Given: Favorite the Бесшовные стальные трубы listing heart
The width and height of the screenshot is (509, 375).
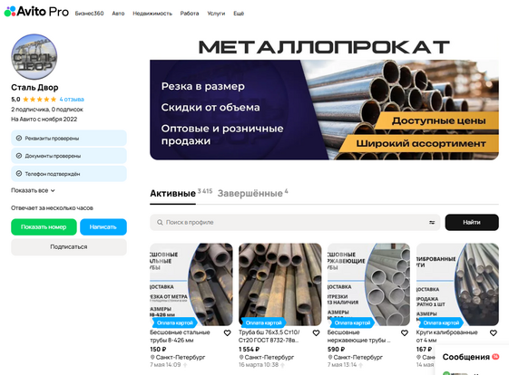Looking at the screenshot, I should [x=227, y=332].
